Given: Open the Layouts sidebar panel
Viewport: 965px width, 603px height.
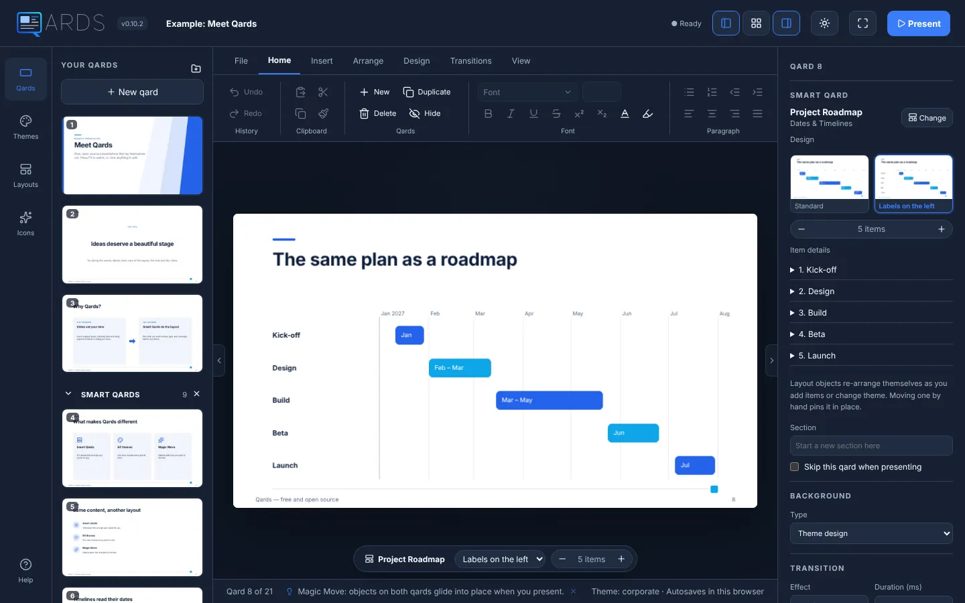Looking at the screenshot, I should [25, 176].
